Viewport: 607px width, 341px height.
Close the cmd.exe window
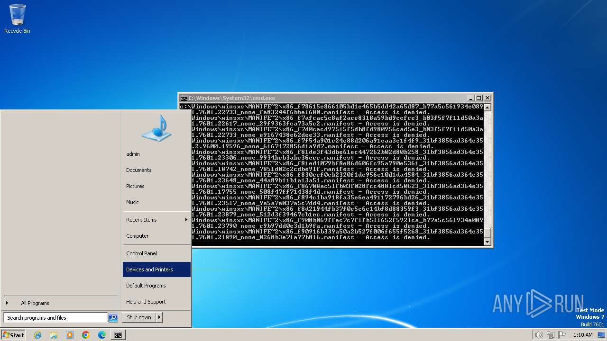[487, 98]
